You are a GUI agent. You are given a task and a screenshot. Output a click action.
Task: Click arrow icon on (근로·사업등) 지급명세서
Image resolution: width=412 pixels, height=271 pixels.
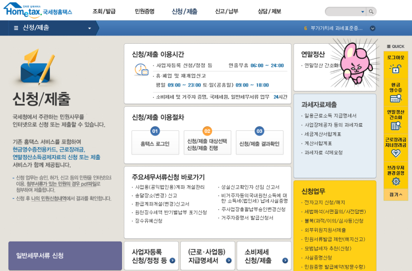(229, 261)
